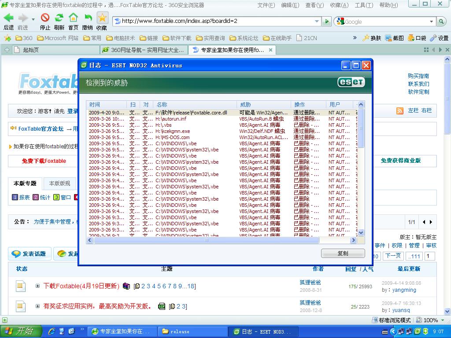This screenshot has height=338, width=451.
Task: Open the pocket (口袋) tool
Action: point(417,38)
